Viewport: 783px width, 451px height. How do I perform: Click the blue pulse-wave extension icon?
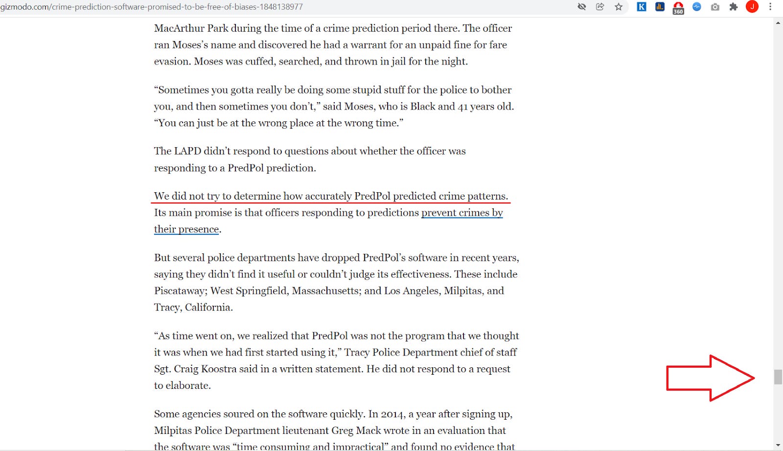pos(697,7)
